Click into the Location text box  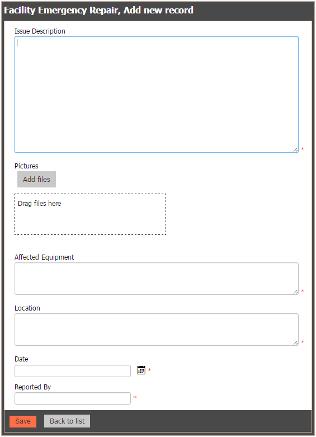coord(157,330)
